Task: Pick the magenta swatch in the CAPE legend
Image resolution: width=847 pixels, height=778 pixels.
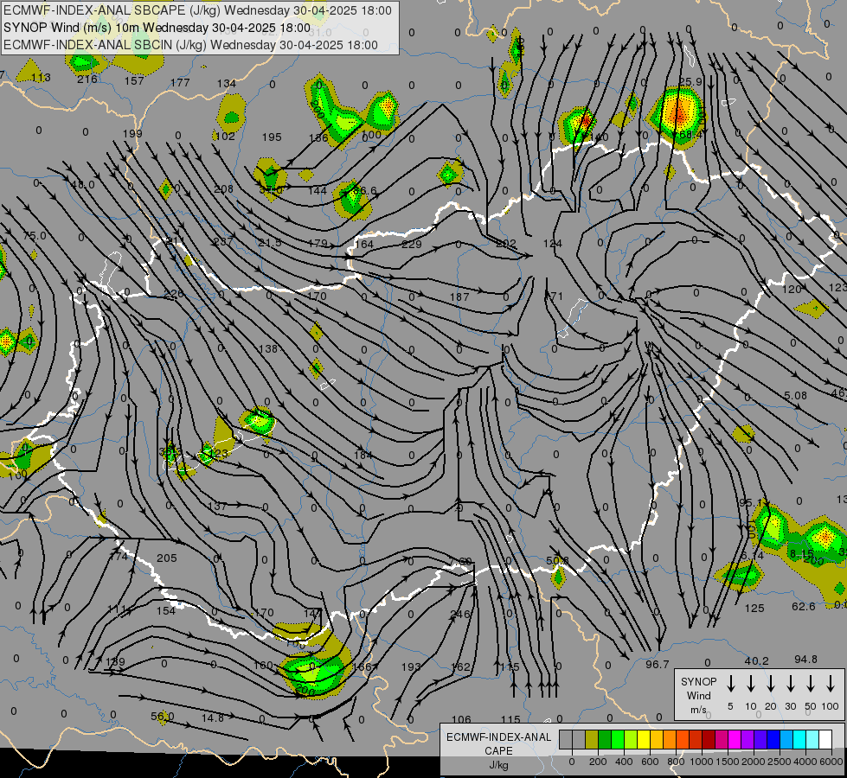Action: (x=735, y=740)
